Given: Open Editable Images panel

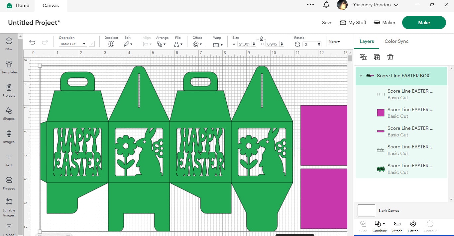Looking at the screenshot, I should 9,207.
